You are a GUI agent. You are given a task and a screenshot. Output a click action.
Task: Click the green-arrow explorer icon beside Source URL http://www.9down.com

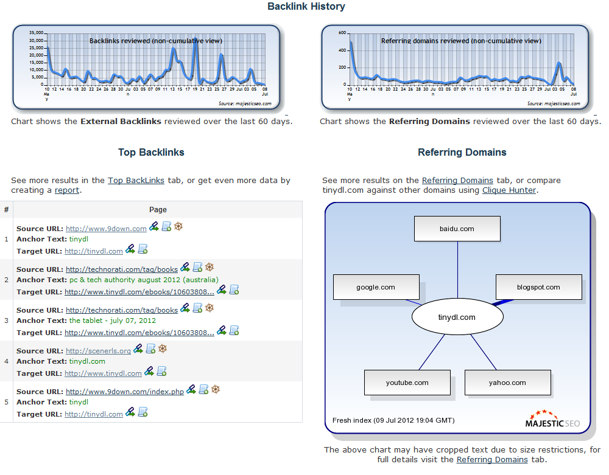point(154,226)
